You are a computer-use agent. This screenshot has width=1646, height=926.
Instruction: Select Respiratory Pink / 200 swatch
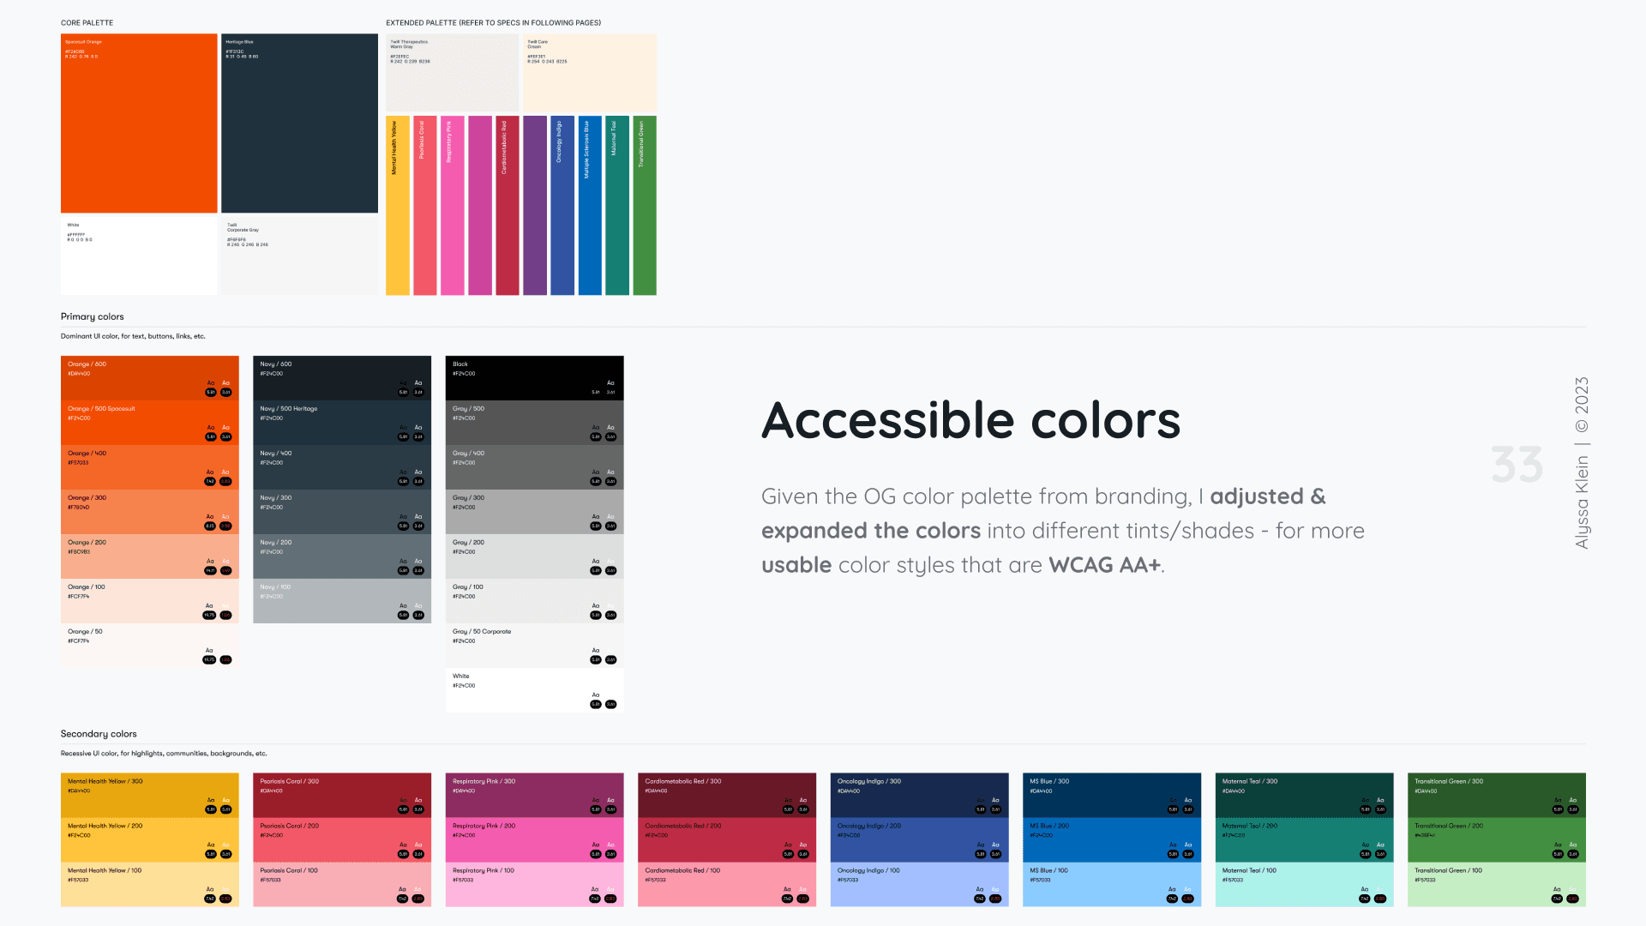[x=534, y=839]
